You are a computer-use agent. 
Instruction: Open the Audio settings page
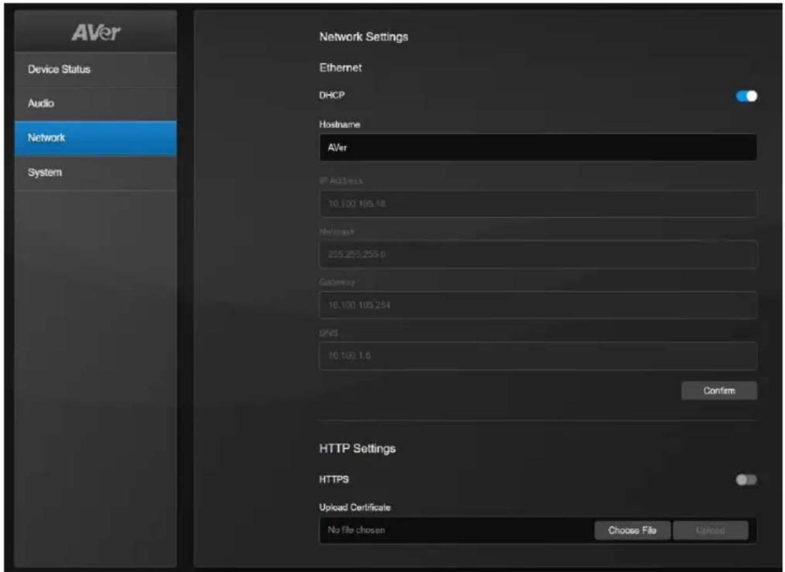tap(95, 104)
